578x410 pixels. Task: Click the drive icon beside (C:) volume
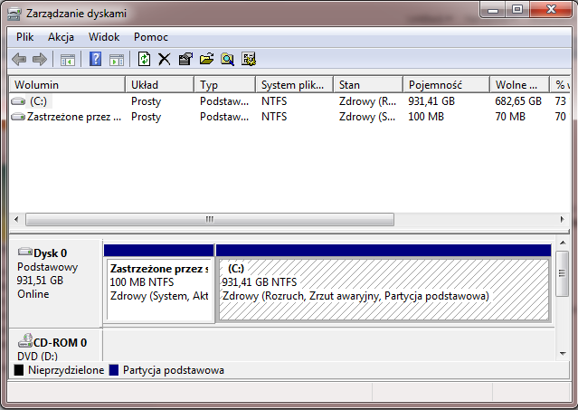tap(18, 101)
